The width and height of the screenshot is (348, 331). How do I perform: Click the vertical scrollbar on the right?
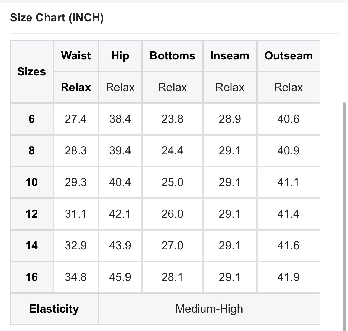pos(344,189)
